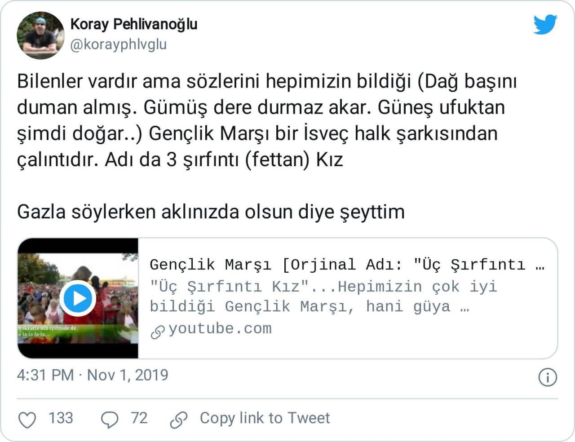Viewport: 575px width, 442px height.
Task: Play the embedded YouTube video
Action: click(79, 298)
